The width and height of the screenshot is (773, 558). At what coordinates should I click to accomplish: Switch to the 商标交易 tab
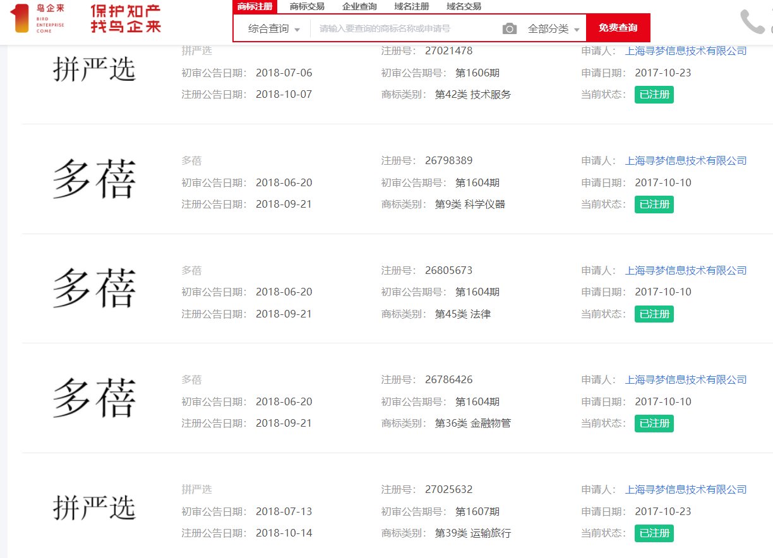click(307, 6)
